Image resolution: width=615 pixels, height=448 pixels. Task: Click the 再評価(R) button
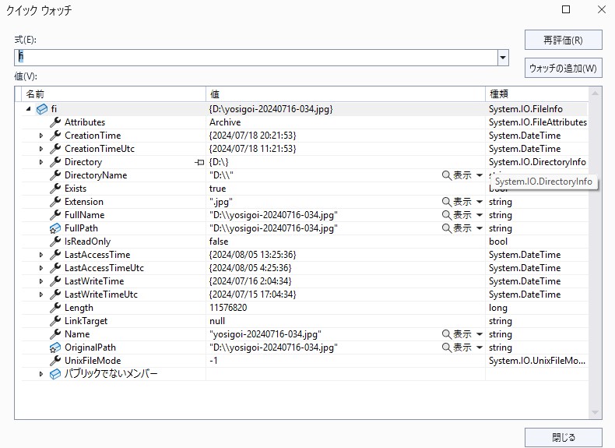pyautogui.click(x=563, y=40)
